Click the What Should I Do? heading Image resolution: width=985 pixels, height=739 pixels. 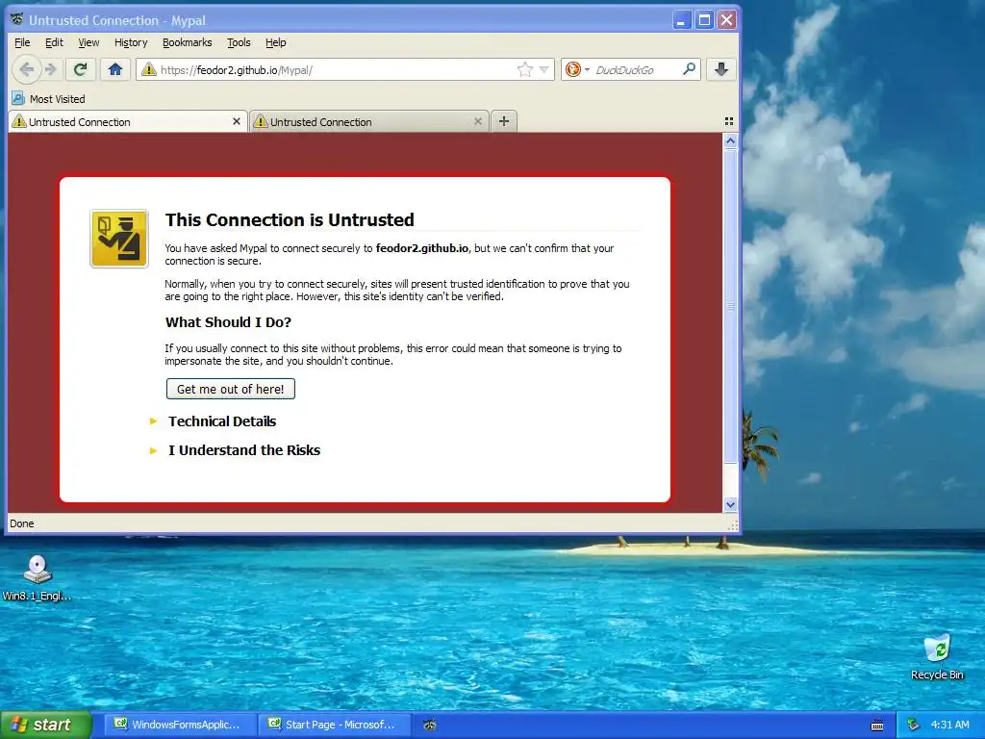click(x=228, y=322)
